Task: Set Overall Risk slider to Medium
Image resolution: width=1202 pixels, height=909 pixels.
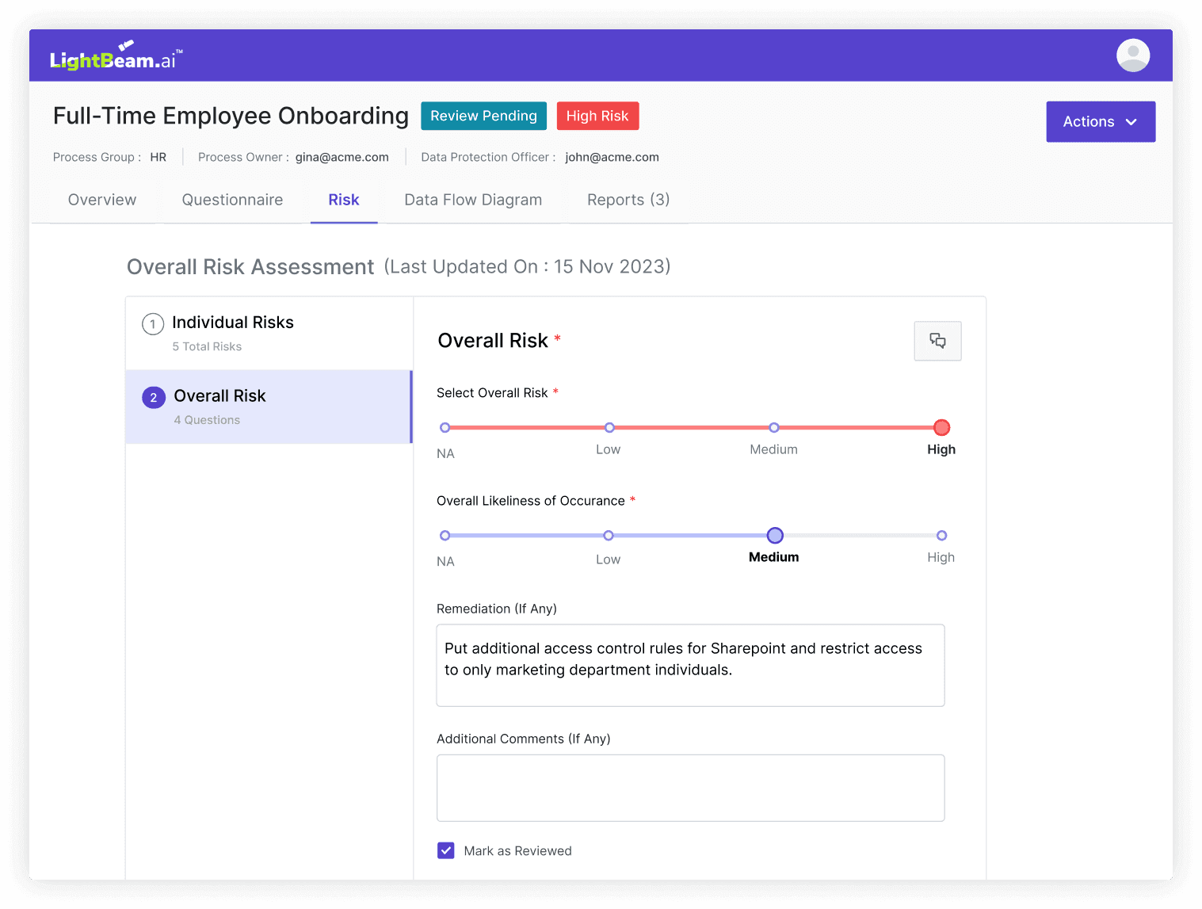Action: click(773, 428)
